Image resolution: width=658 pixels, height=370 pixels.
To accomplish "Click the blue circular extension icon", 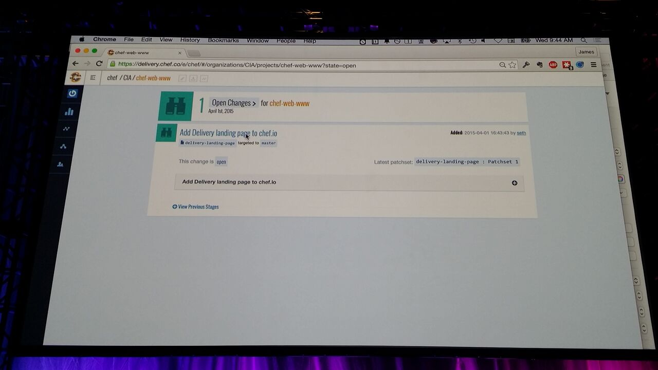I will point(580,65).
